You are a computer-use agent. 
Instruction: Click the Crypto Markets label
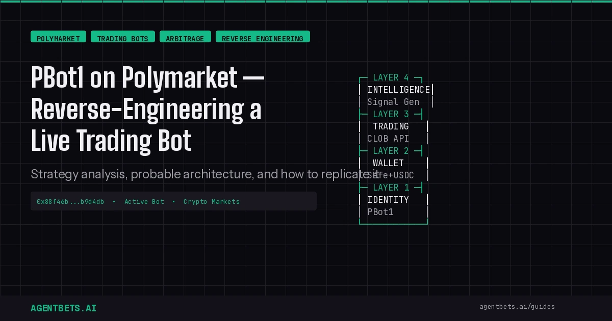[x=212, y=201]
